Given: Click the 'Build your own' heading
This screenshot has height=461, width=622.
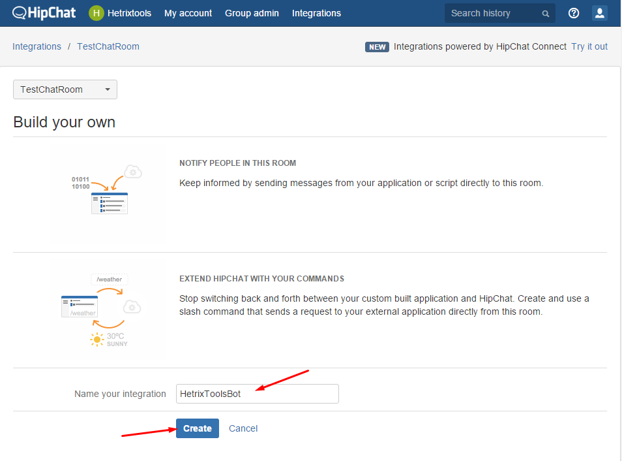Looking at the screenshot, I should click(65, 122).
